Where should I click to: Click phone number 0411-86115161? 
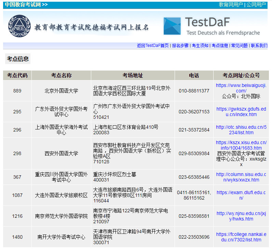click(194, 192)
